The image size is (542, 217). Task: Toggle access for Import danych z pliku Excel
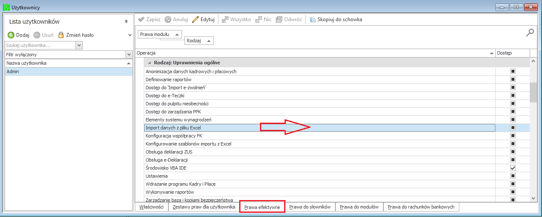(513, 128)
